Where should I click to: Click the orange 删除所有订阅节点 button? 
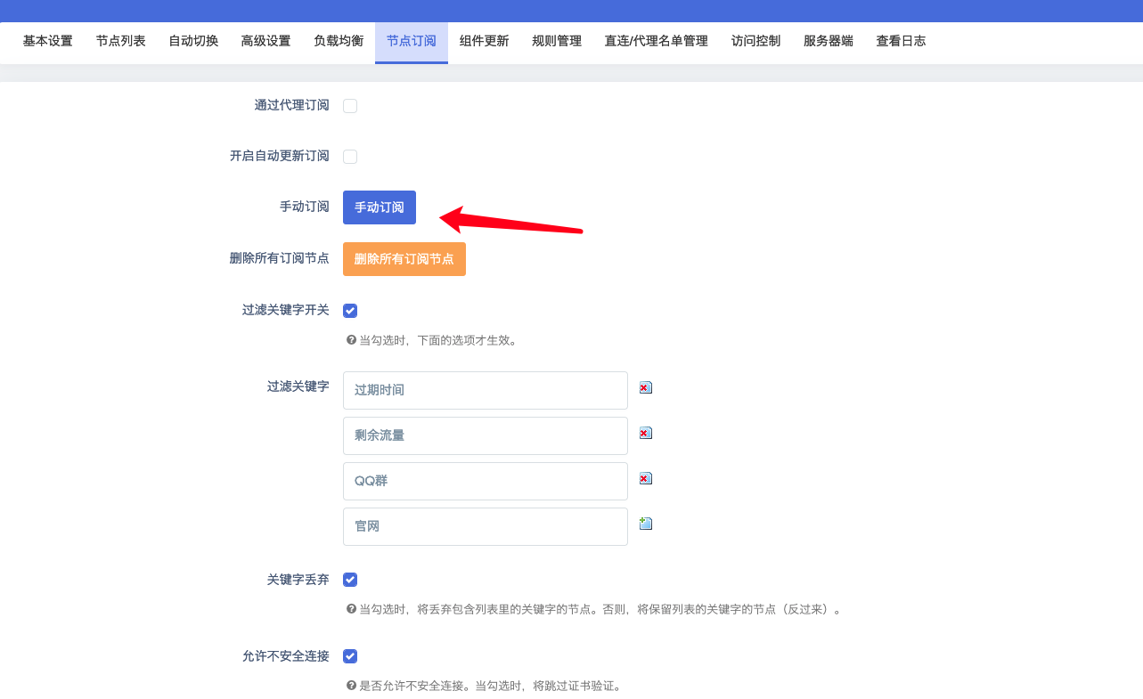tap(404, 259)
